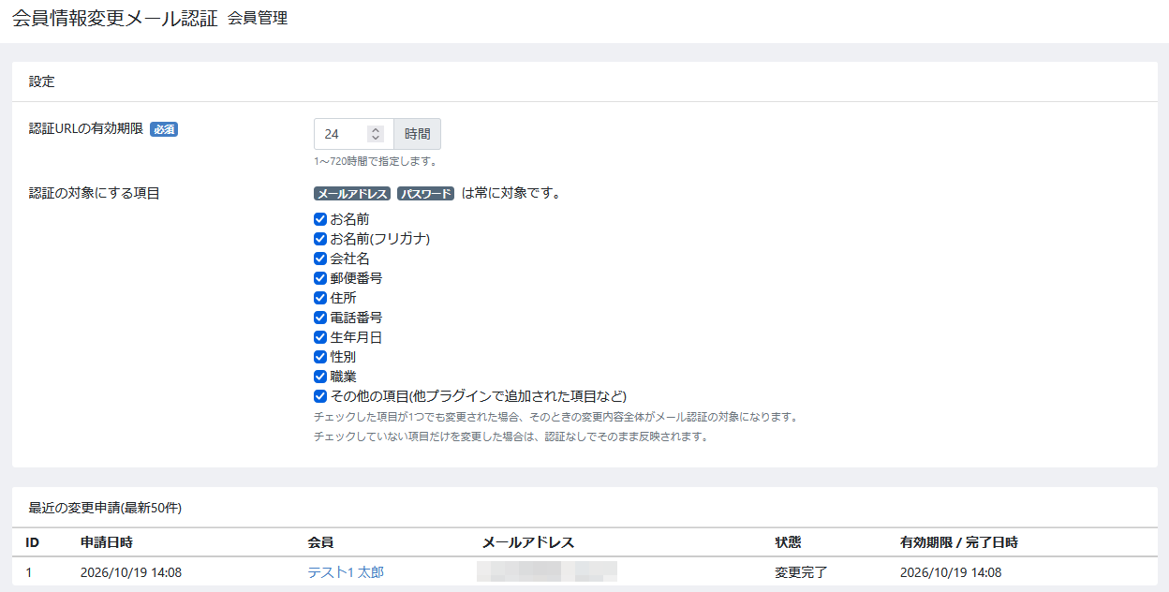Toggle the 性別 checkbox
This screenshot has height=592, width=1169.
click(320, 357)
